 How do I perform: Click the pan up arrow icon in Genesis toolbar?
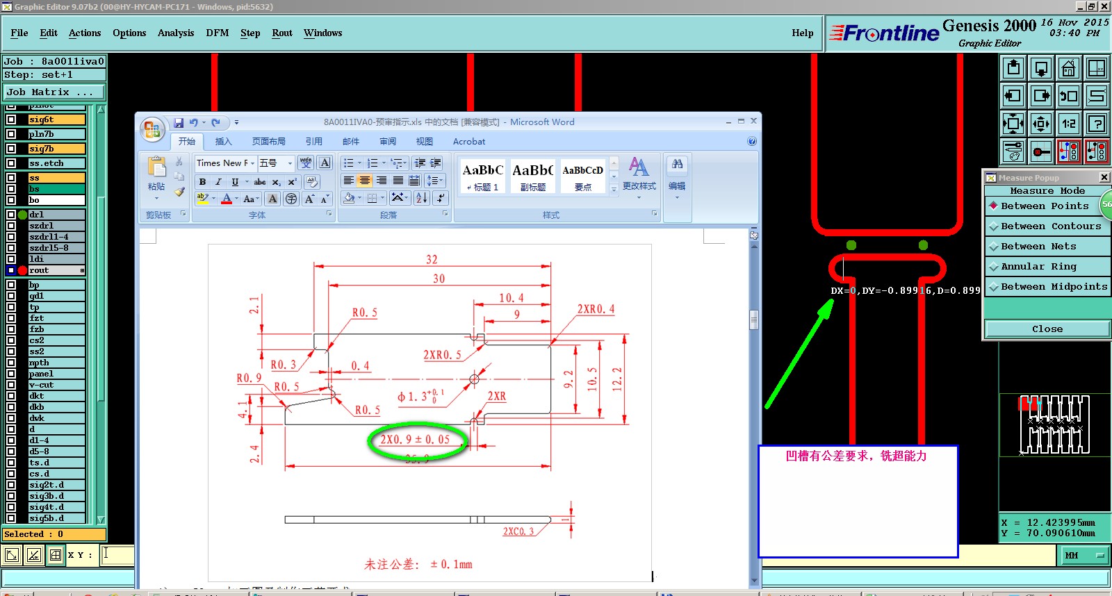click(1013, 68)
